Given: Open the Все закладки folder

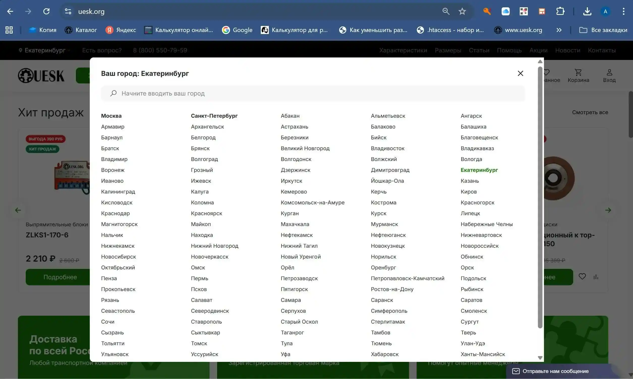Looking at the screenshot, I should tap(603, 30).
